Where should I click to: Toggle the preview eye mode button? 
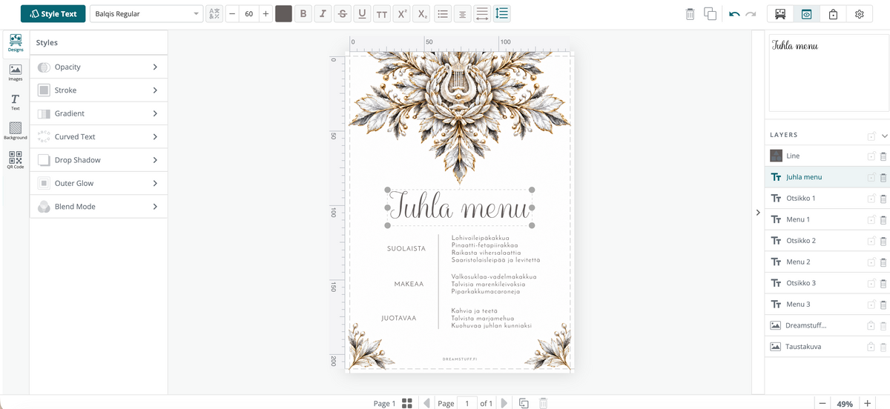pyautogui.click(x=806, y=14)
